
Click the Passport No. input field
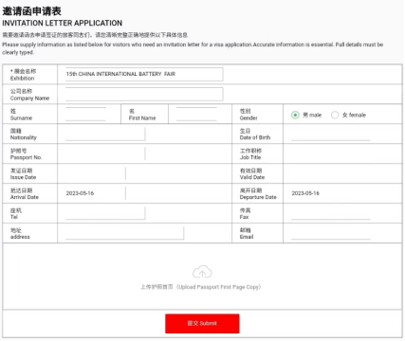click(x=105, y=153)
